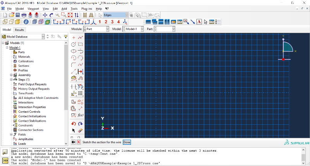Select the Create Lines Connected sketch tool
The image size is (310, 166).
pos(81,37)
